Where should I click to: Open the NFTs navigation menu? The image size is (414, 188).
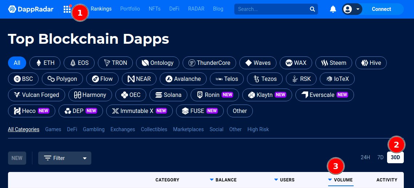point(155,9)
